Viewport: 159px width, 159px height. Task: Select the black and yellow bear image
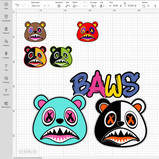pos(35,57)
